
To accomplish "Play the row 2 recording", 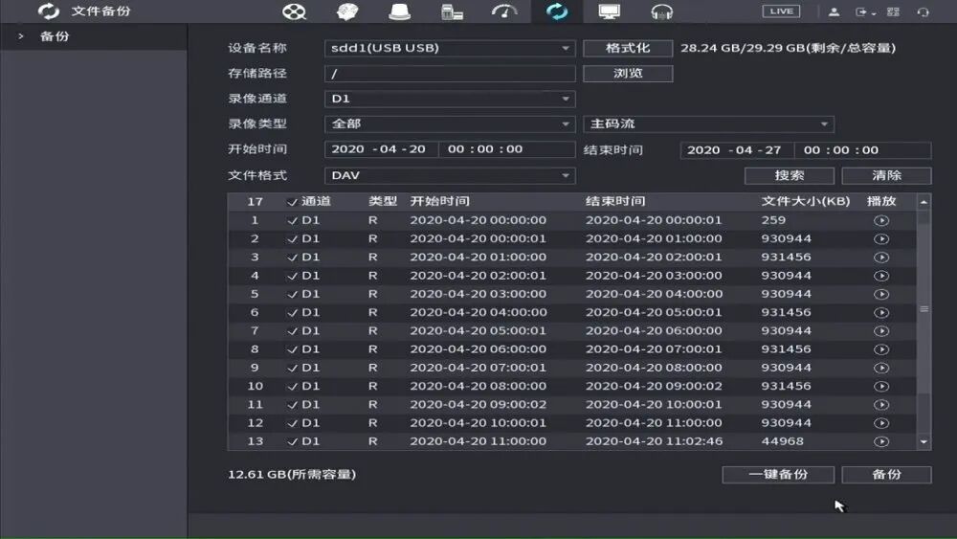I will (881, 239).
